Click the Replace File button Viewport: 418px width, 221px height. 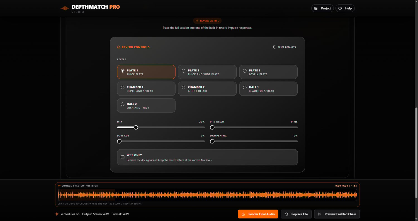[296, 214]
